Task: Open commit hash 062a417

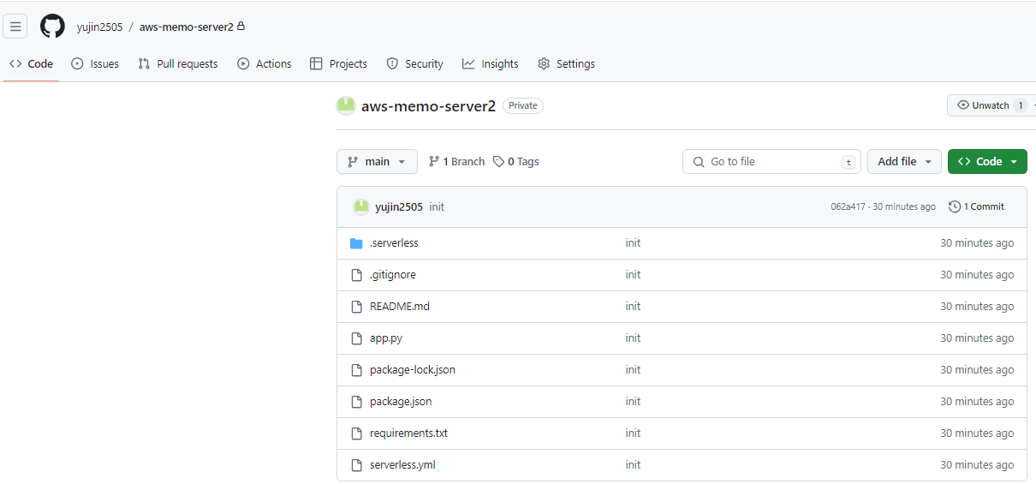Action: click(x=848, y=207)
